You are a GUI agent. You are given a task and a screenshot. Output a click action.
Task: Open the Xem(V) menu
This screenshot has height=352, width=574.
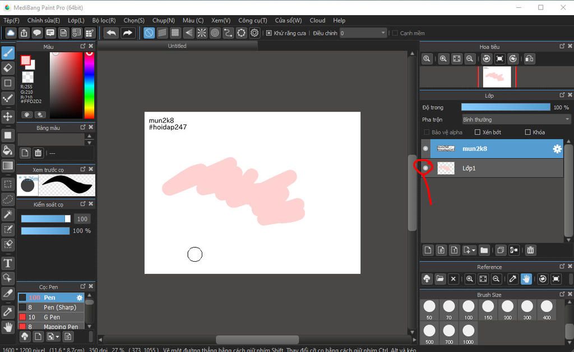(221, 21)
